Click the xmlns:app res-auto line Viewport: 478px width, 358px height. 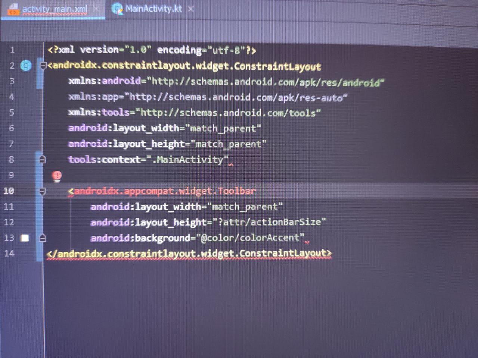click(x=208, y=97)
